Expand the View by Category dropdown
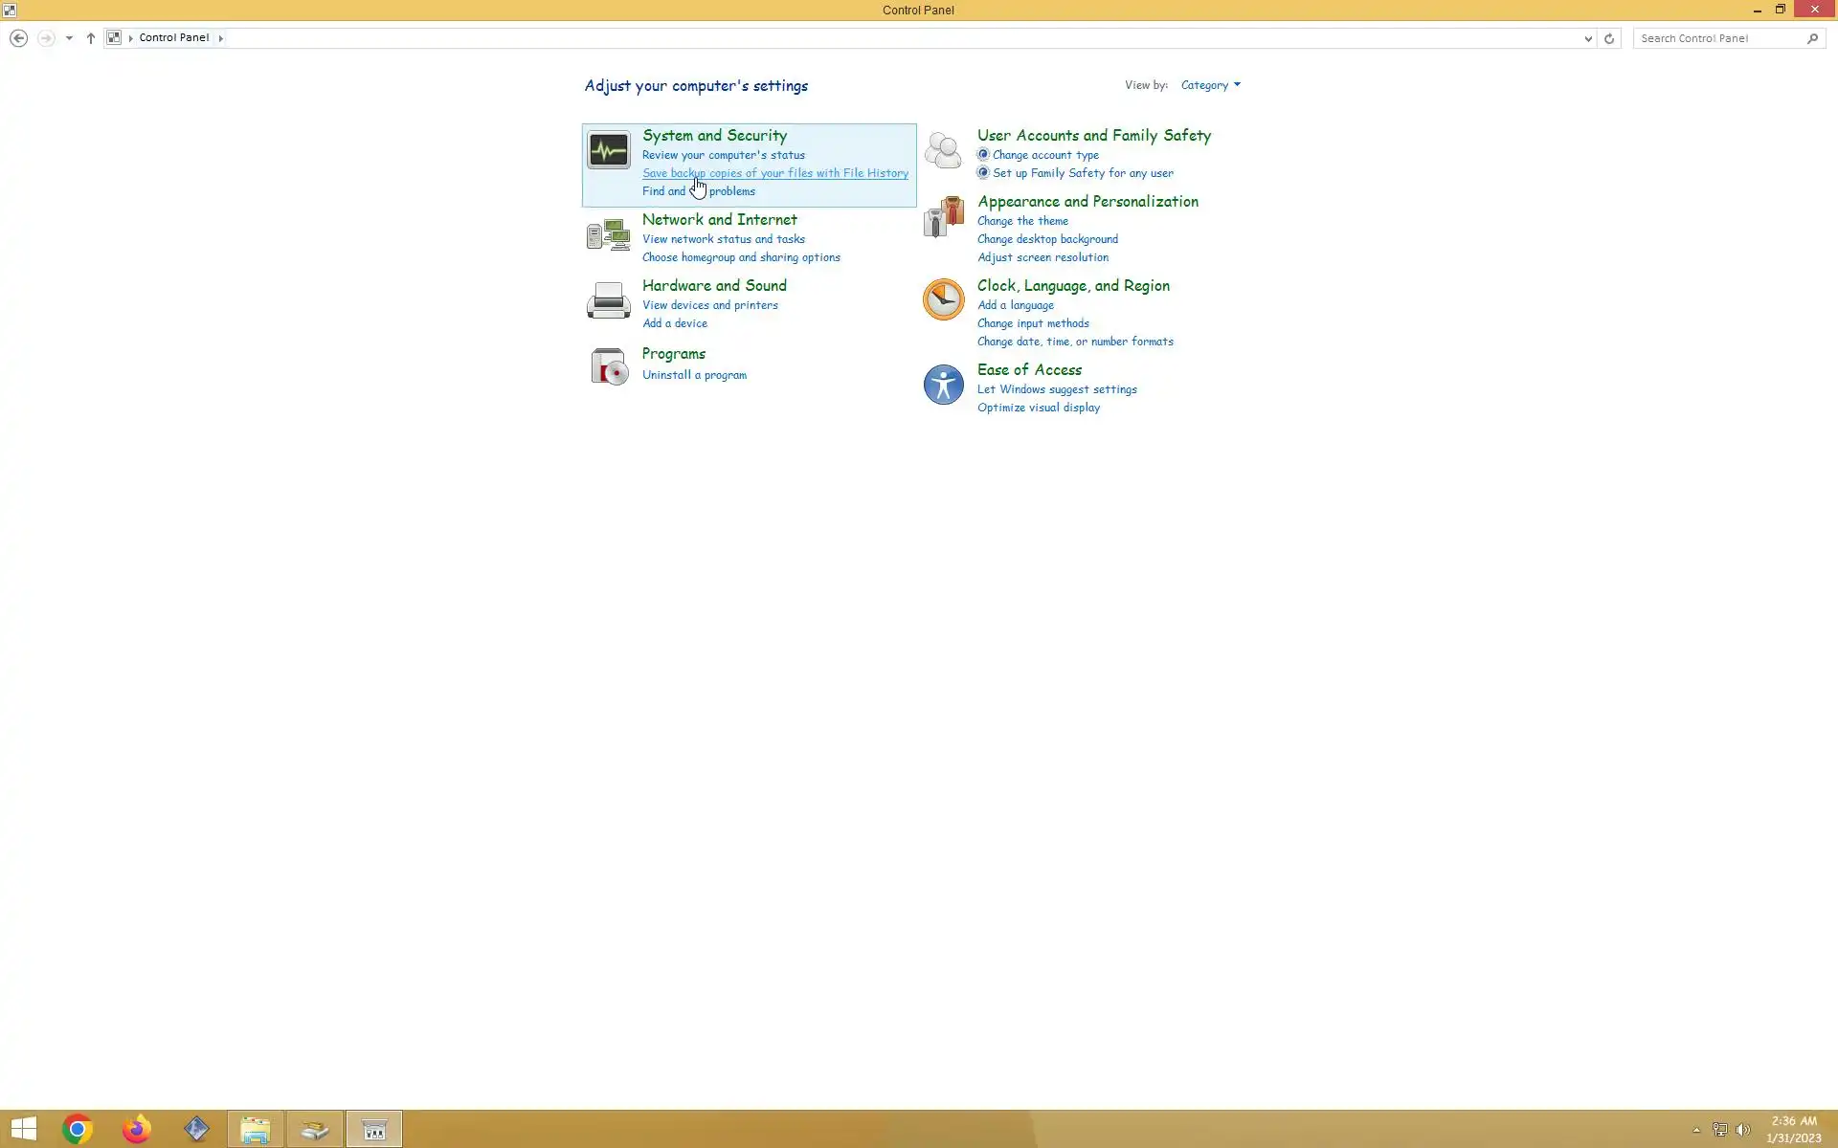Image resolution: width=1838 pixels, height=1148 pixels. [x=1210, y=85]
